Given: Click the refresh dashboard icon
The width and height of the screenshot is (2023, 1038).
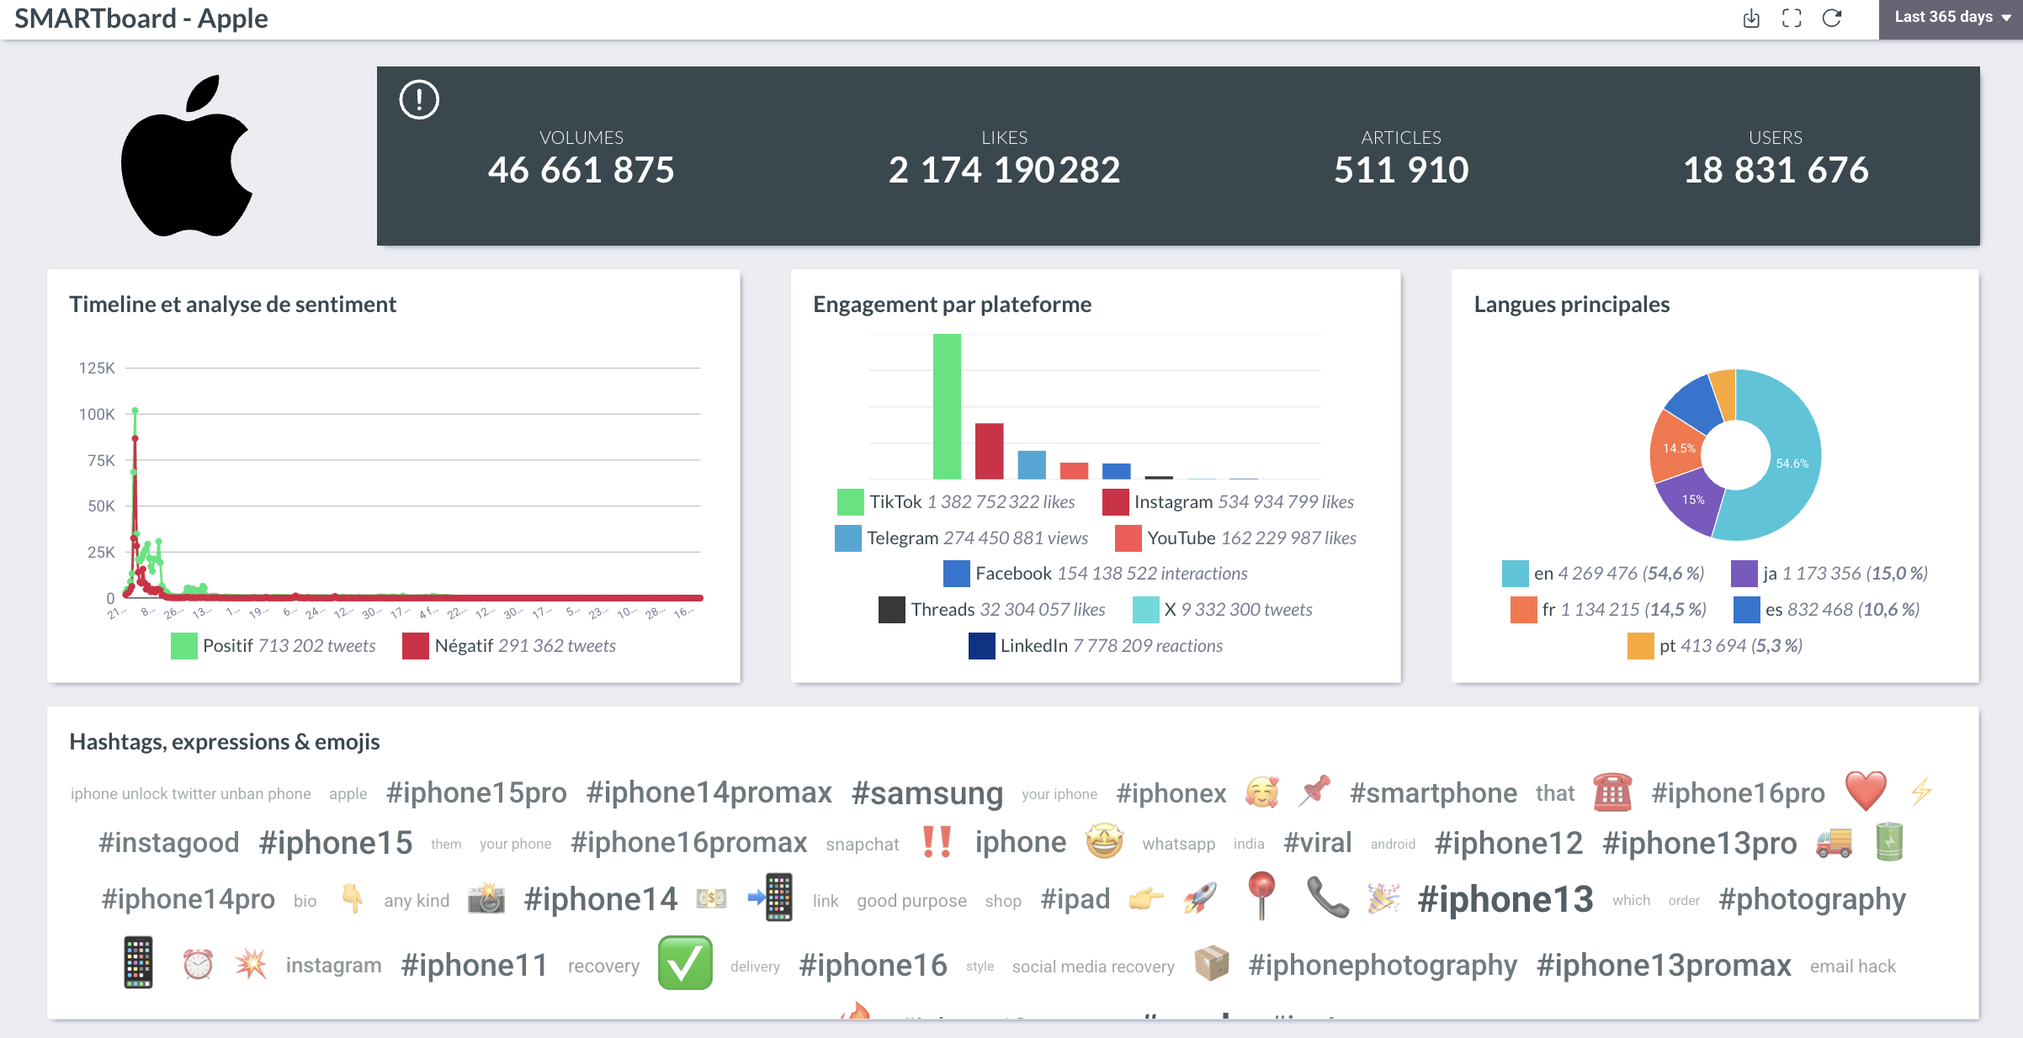Looking at the screenshot, I should click(x=1832, y=19).
